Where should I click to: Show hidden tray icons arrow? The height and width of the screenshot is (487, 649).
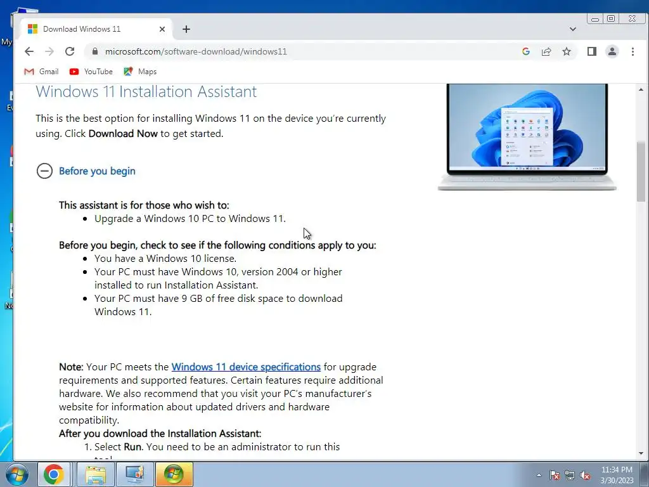coord(539,475)
